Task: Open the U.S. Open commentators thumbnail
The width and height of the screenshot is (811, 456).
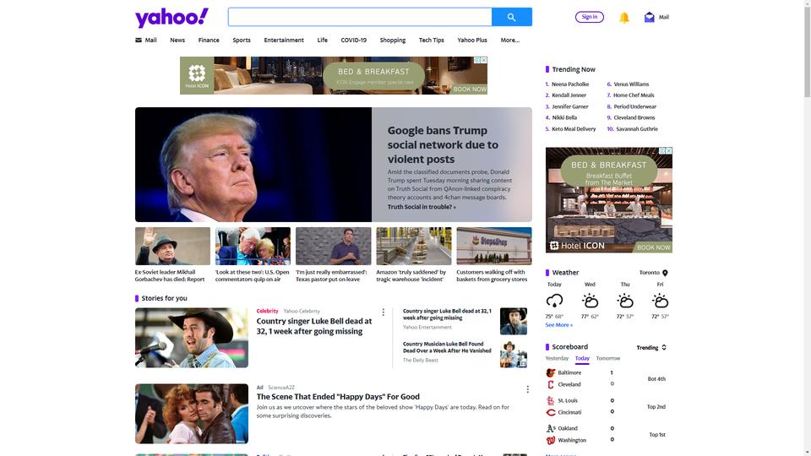Action: coord(253,246)
